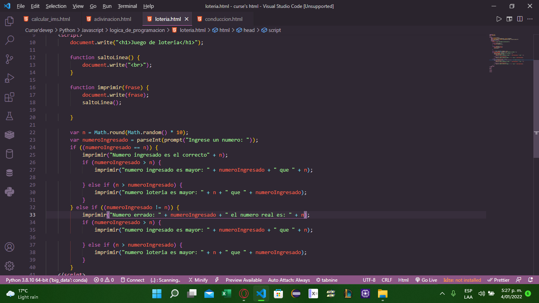
Task: Open the Help menu
Action: pos(148,6)
